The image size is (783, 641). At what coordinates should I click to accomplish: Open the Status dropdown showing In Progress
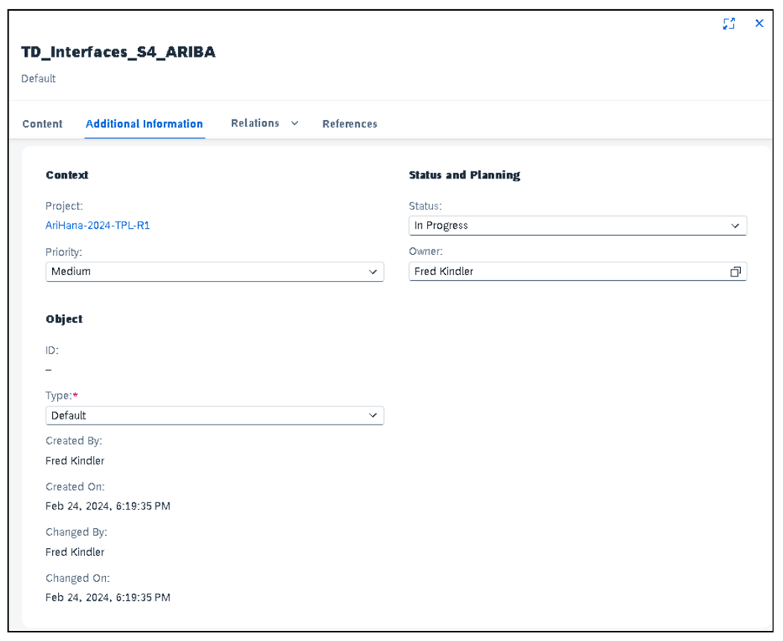click(736, 225)
